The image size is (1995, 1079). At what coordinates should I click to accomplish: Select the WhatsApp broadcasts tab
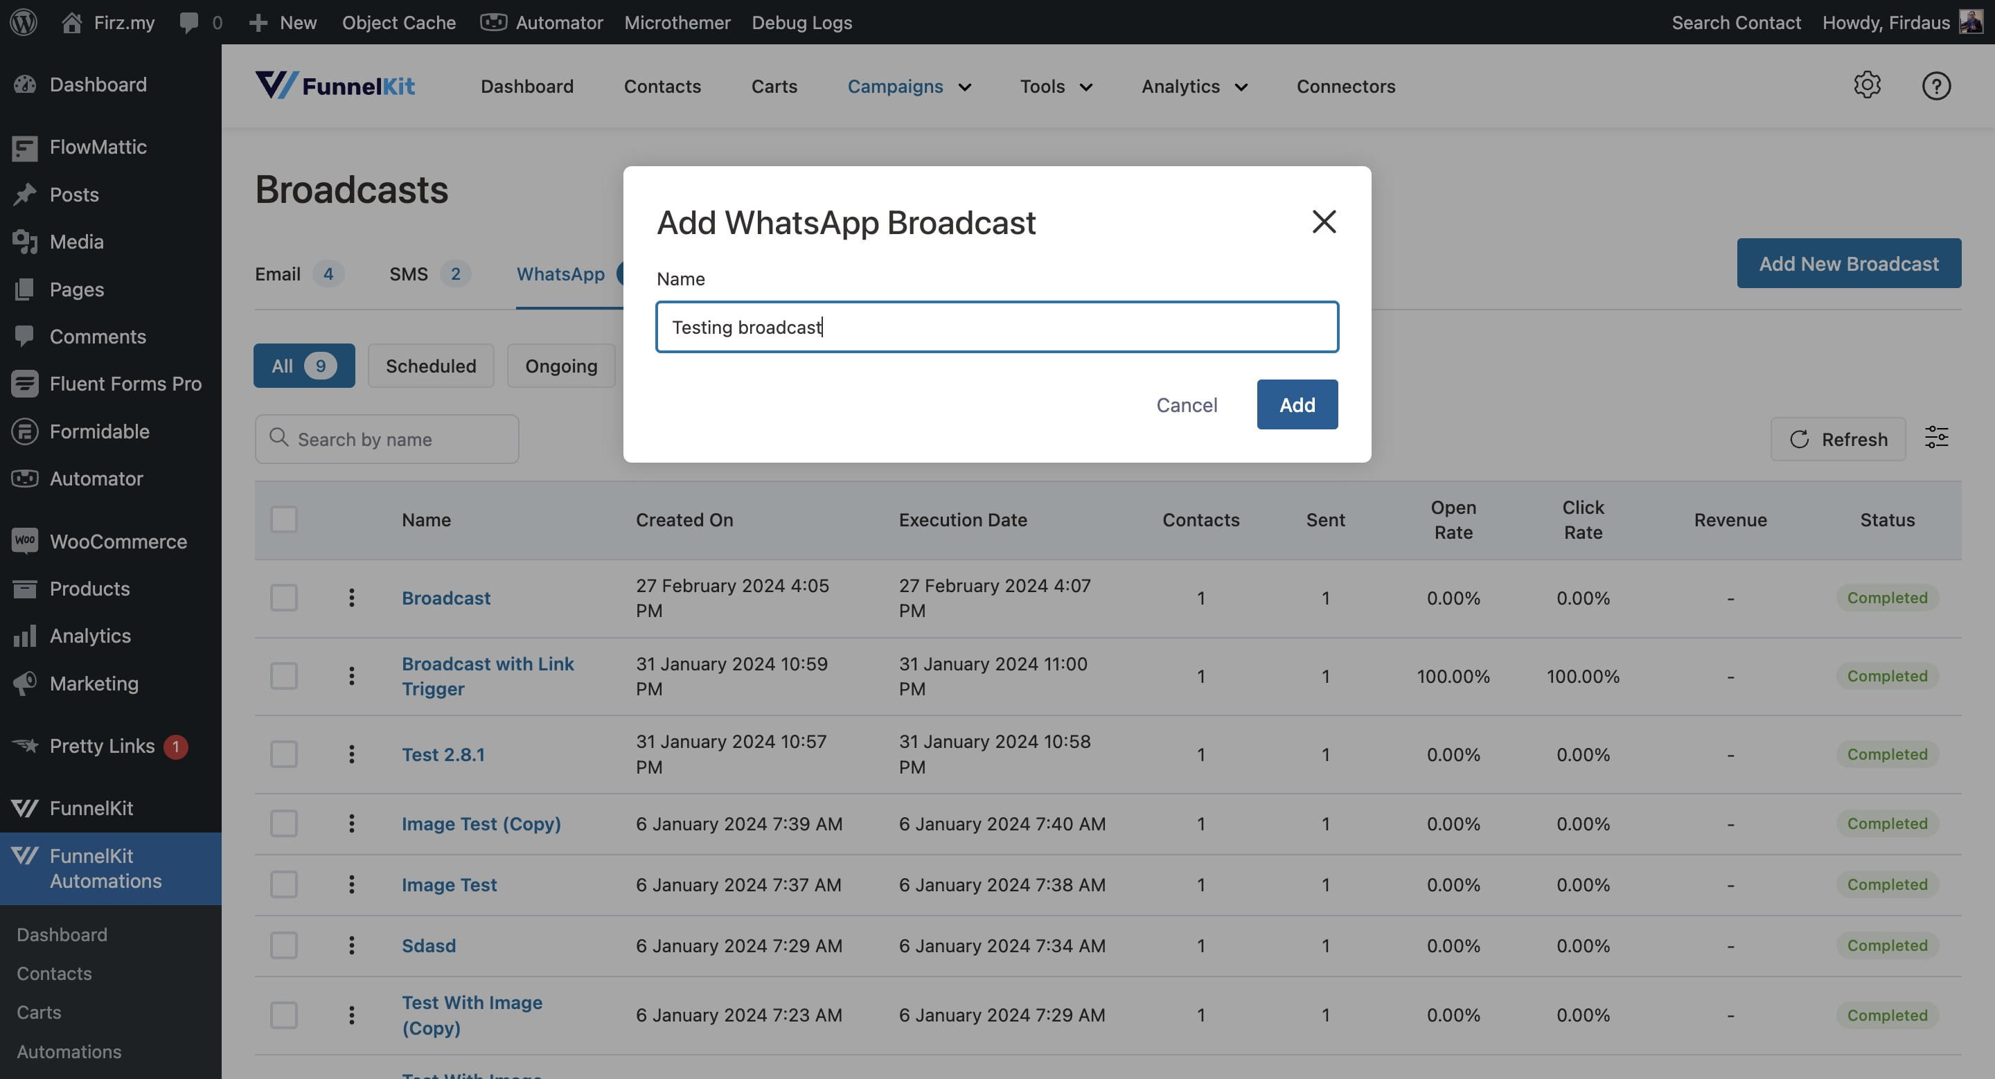[x=560, y=274]
